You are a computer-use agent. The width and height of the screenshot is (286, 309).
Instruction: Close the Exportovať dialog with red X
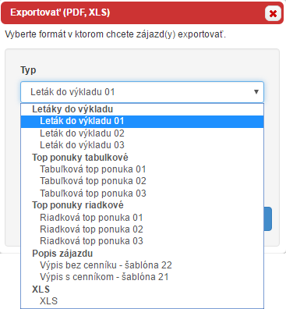click(273, 13)
